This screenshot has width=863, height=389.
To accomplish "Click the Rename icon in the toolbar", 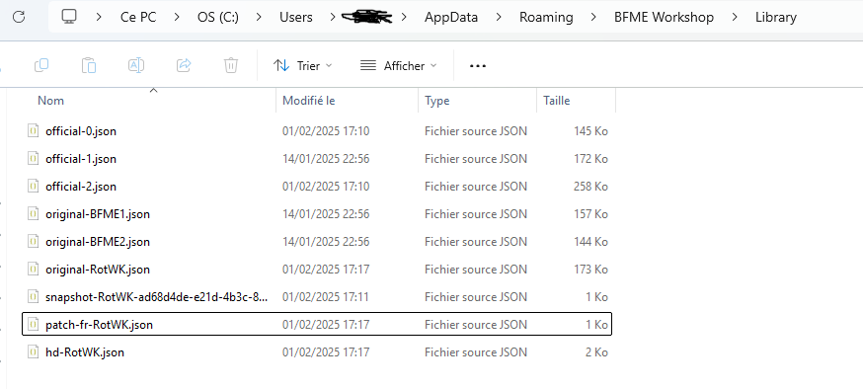I will (x=136, y=65).
